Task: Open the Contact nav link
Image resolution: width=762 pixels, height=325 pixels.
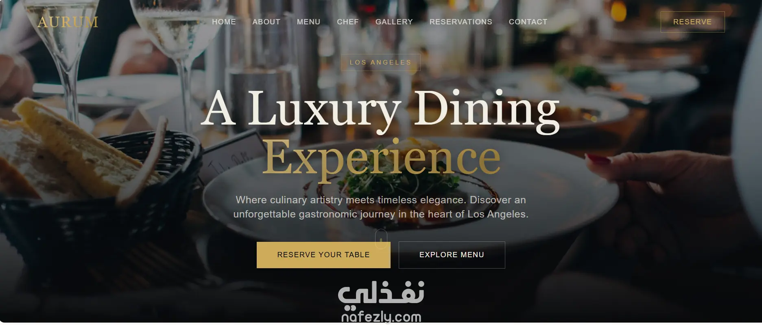Action: click(528, 22)
